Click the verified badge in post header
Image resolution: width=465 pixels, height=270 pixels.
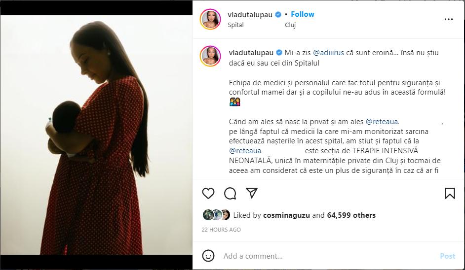tap(278, 14)
